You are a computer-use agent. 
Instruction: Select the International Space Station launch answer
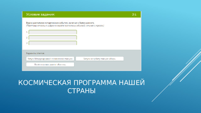click(x=50, y=59)
